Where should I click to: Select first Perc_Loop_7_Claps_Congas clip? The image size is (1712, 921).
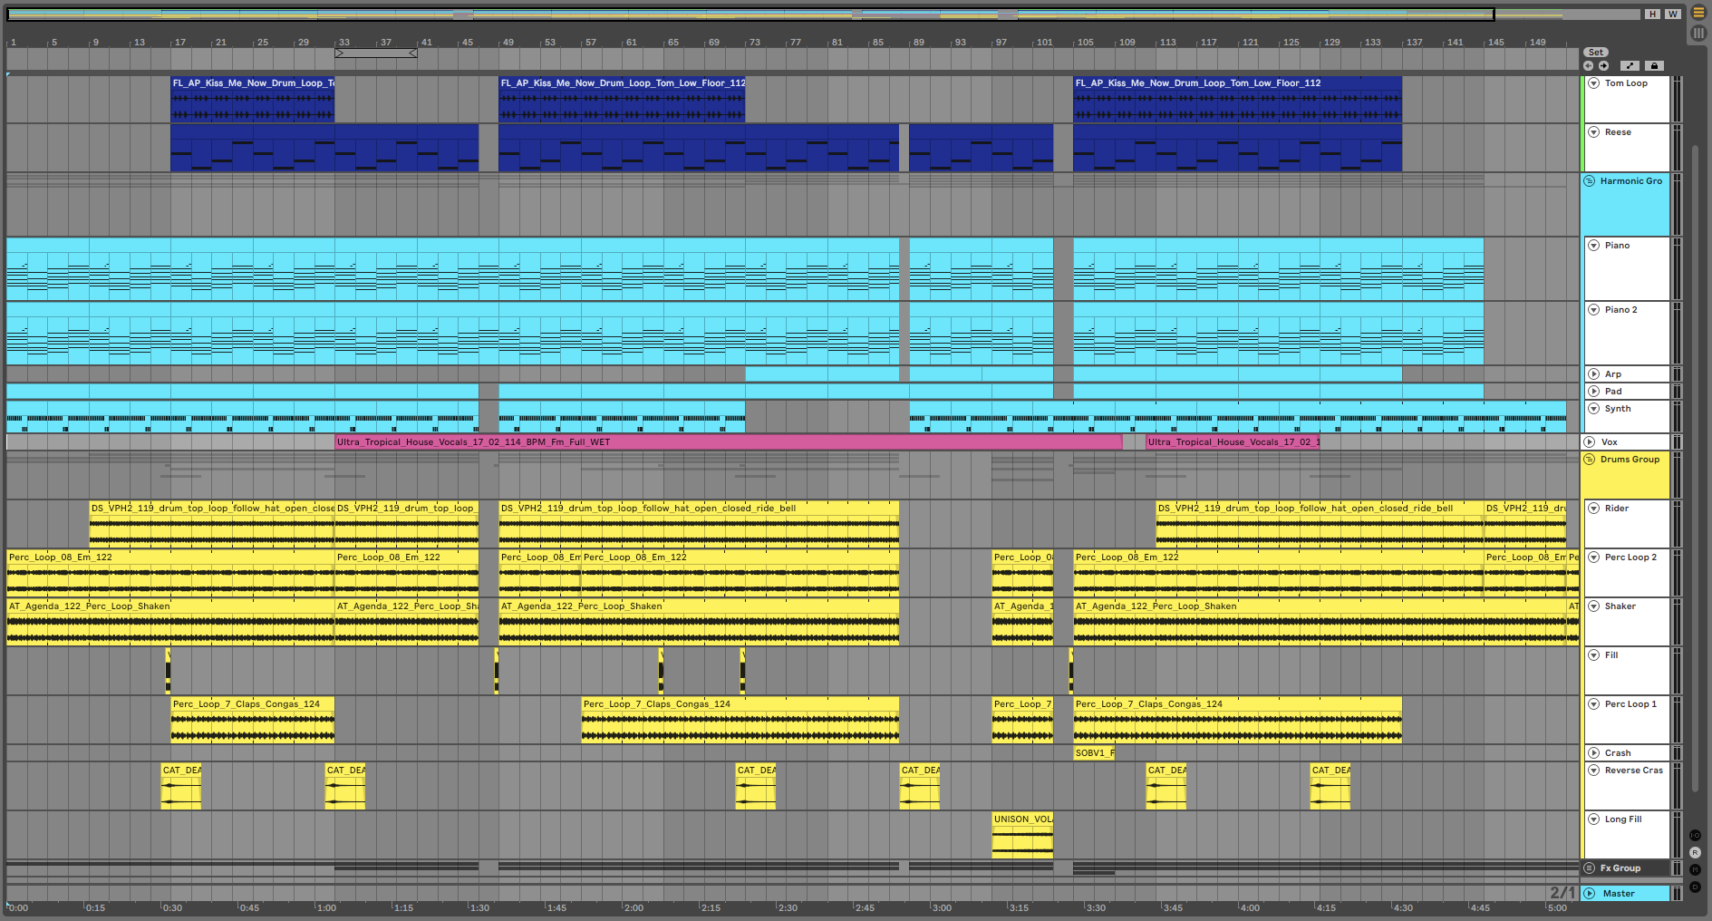253,720
